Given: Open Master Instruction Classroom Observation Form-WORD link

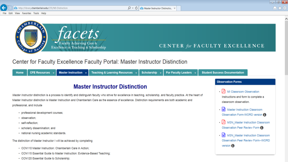Looking at the screenshot, I should point(242,112).
